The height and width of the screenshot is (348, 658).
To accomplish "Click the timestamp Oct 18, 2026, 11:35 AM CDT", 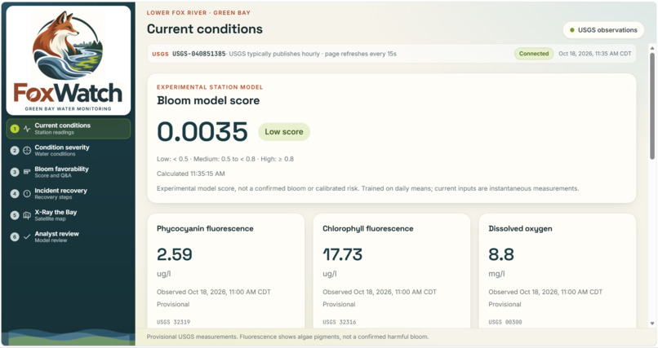I will tap(594, 54).
